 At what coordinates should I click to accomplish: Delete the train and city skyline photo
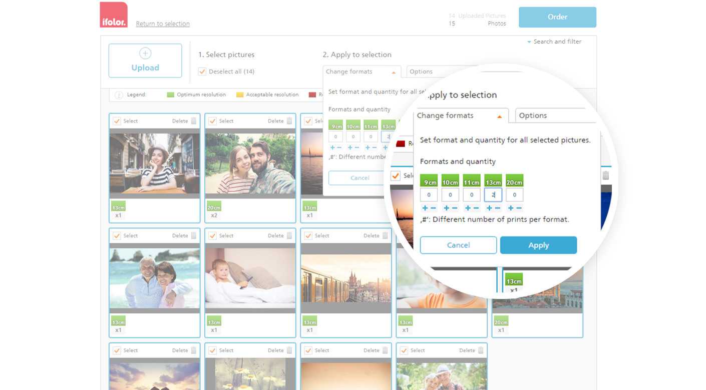tap(385, 235)
